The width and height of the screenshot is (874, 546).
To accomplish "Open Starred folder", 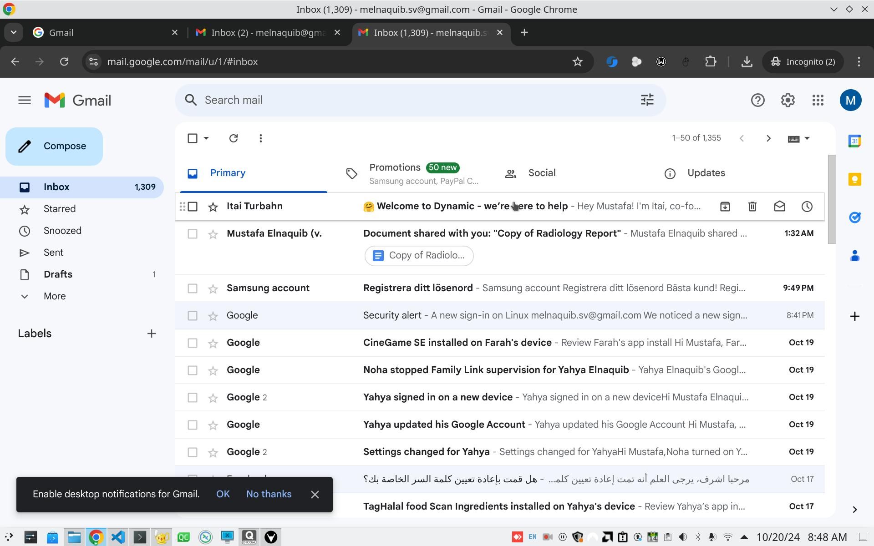I will (60, 209).
